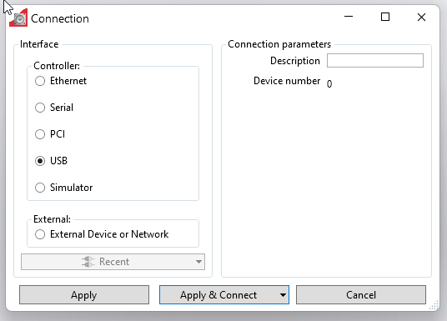Click the Connection app icon in title bar
The width and height of the screenshot is (447, 321).
(x=18, y=18)
